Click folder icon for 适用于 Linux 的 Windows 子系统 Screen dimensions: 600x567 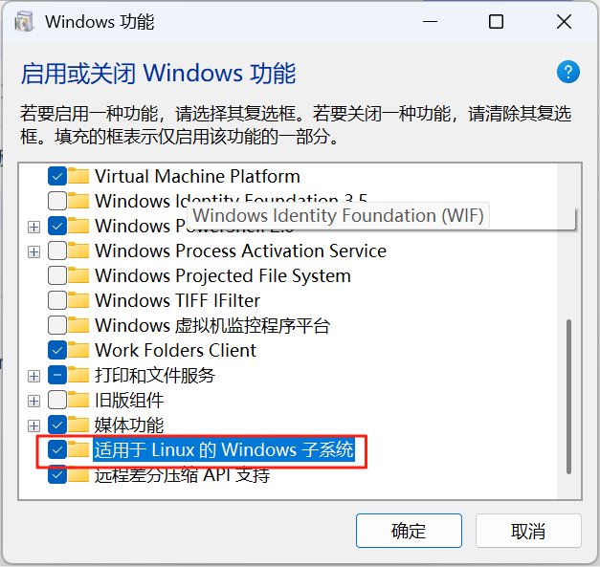click(78, 449)
